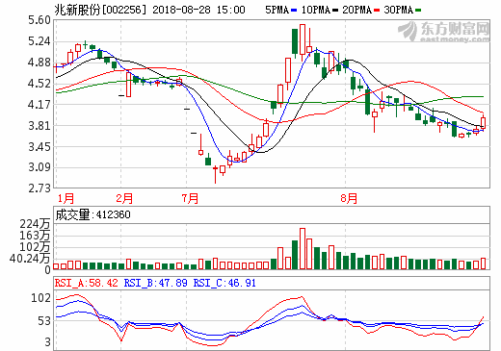The height and width of the screenshot is (351, 501).
Task: Click the lowest red candlestick near 2.73
Action: 215,175
